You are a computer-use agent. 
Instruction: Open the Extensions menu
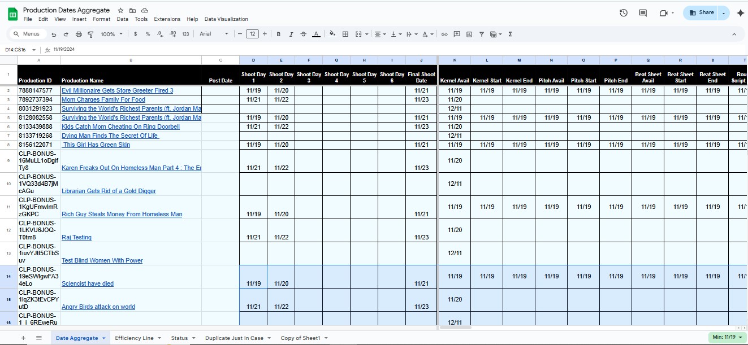point(167,19)
